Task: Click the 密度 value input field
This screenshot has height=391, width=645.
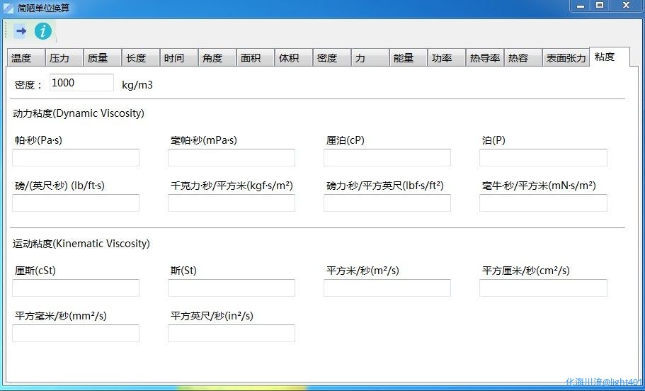Action: coord(81,83)
